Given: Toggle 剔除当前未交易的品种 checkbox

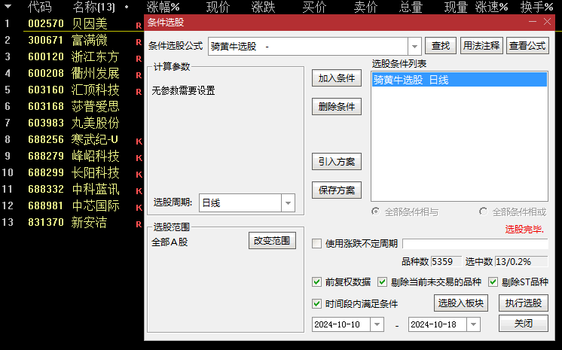Looking at the screenshot, I should coord(383,282).
